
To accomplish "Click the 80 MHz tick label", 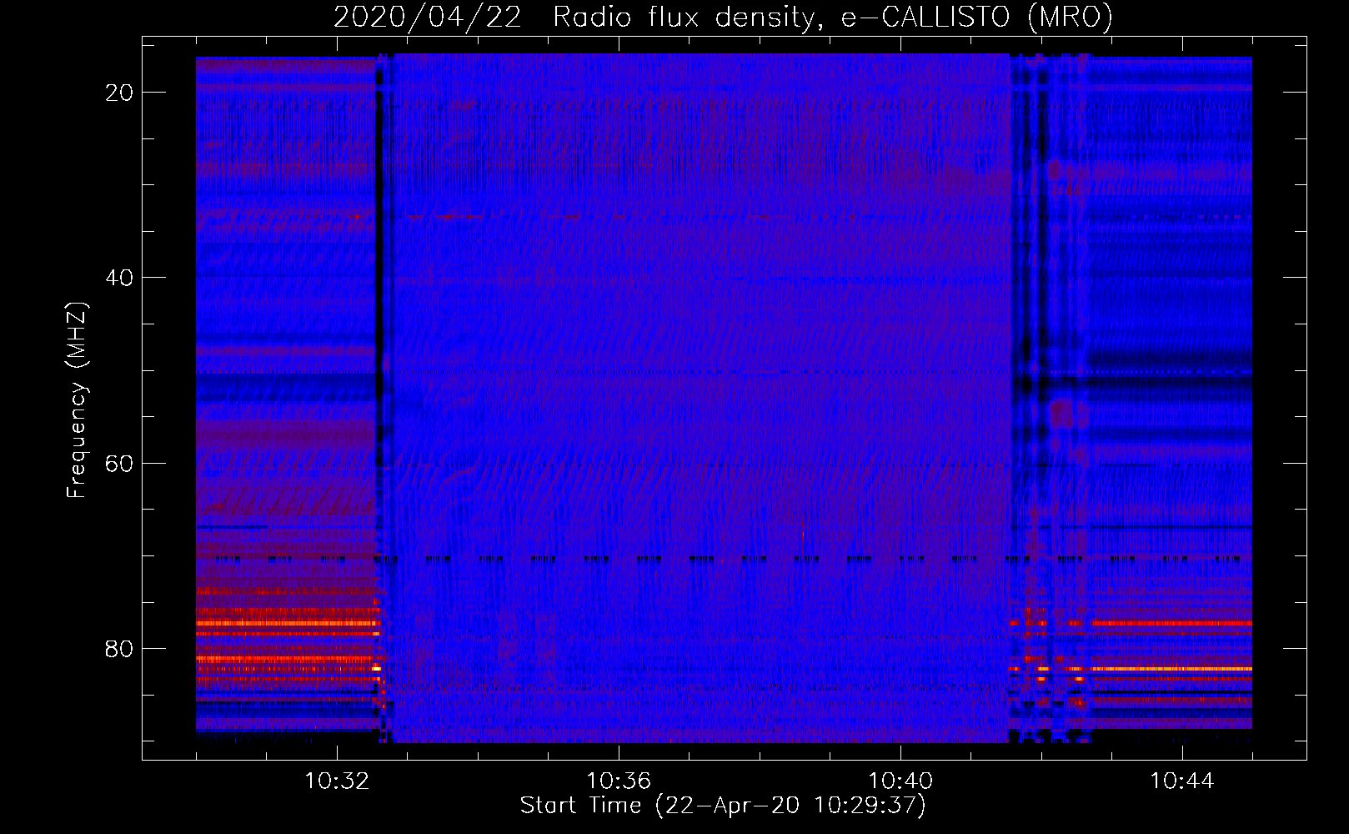I will (119, 648).
